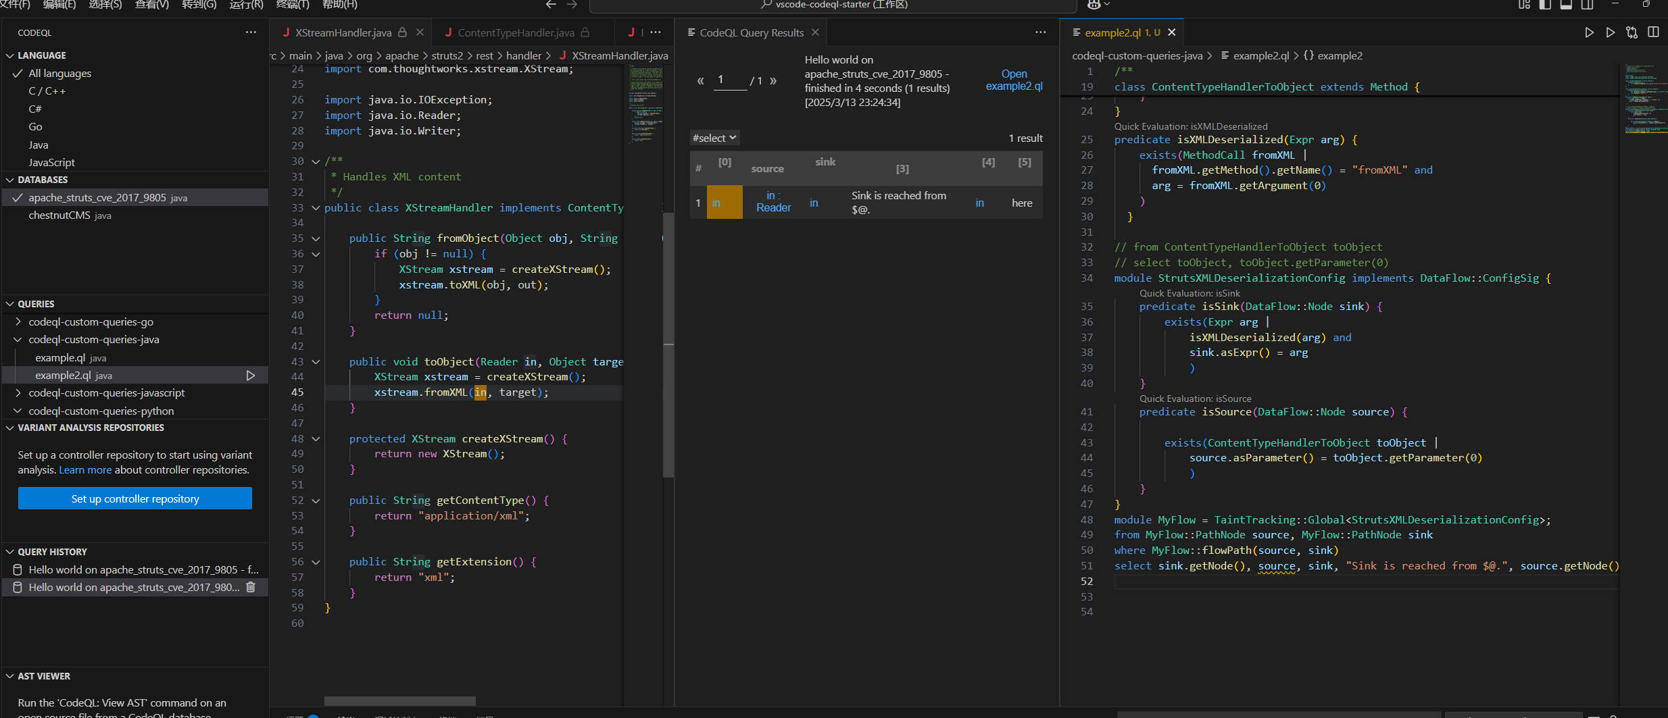The image size is (1668, 718).
Task: Split the example2.ql editor right
Action: click(x=1653, y=32)
